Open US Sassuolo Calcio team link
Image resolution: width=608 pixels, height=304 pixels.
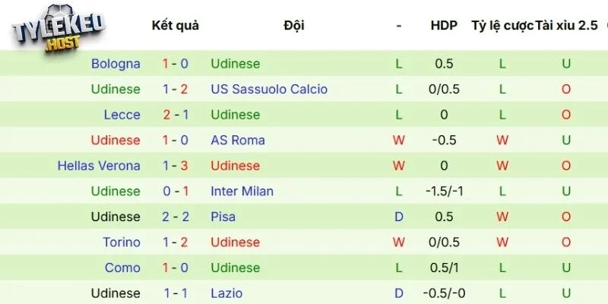269,89
